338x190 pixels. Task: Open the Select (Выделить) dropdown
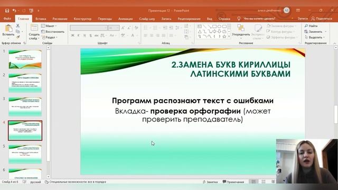(315, 37)
